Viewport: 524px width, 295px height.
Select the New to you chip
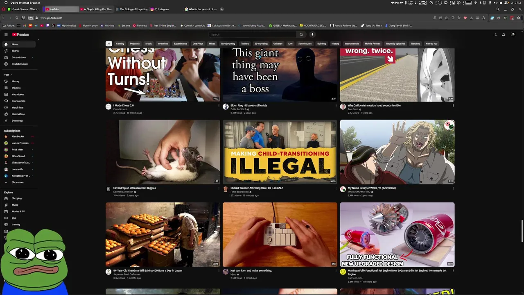point(431,43)
